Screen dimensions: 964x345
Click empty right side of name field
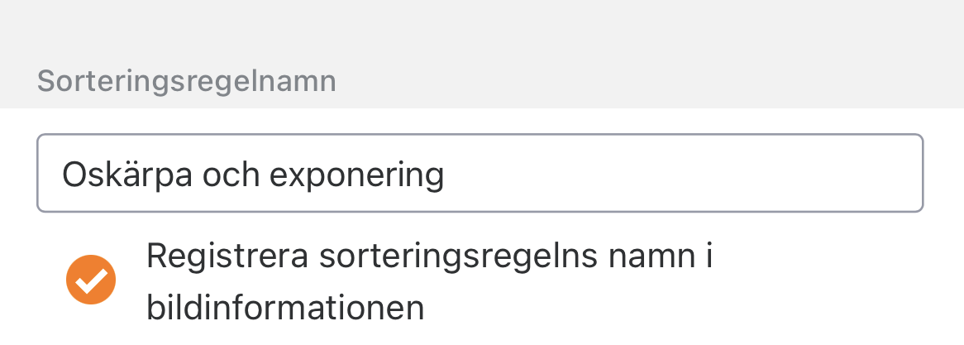point(703,174)
